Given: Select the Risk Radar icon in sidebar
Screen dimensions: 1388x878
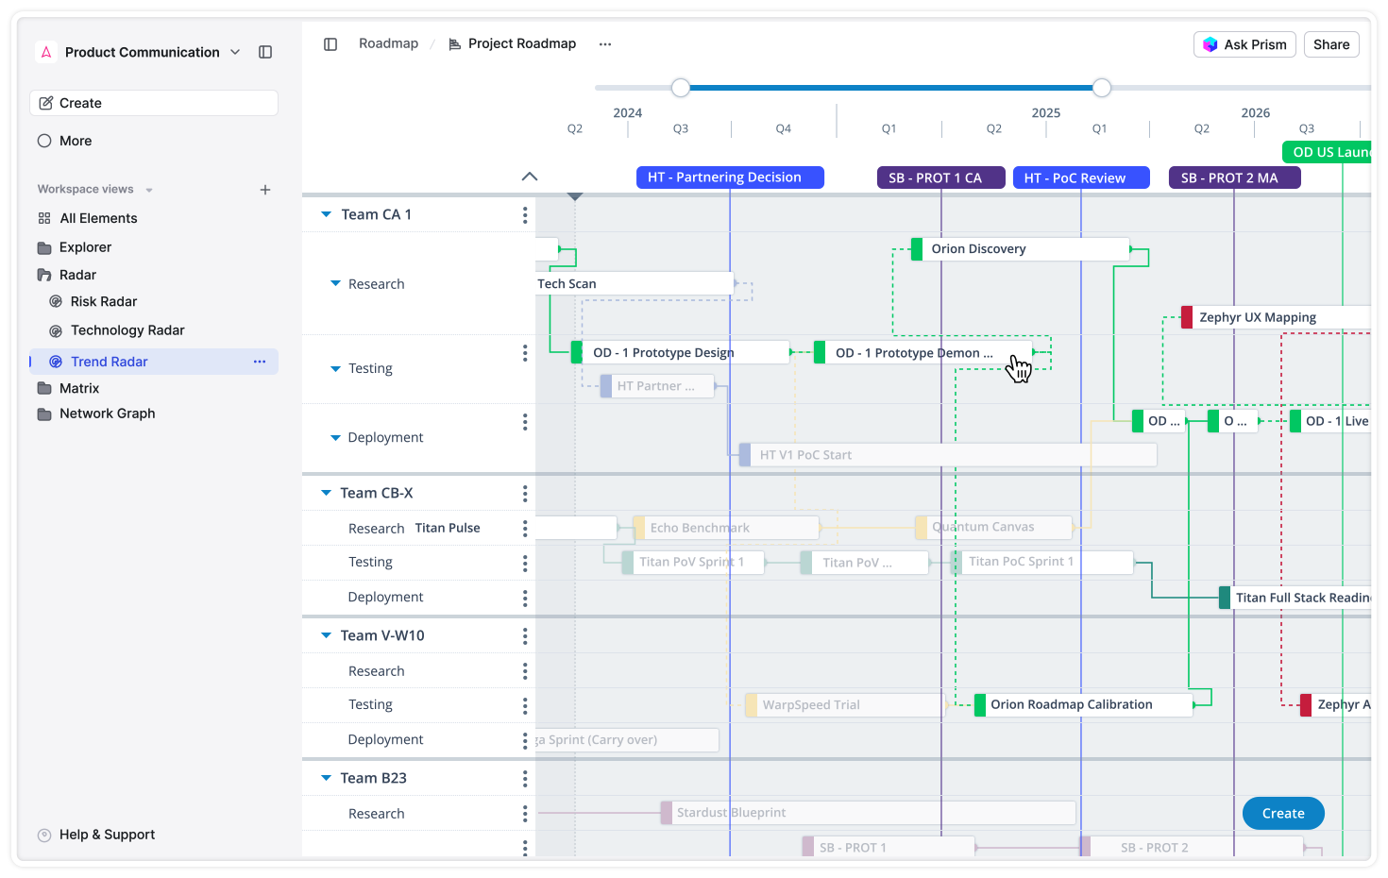Looking at the screenshot, I should click(x=57, y=300).
